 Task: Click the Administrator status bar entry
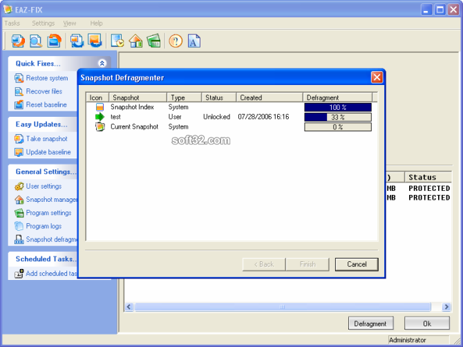pos(408,340)
